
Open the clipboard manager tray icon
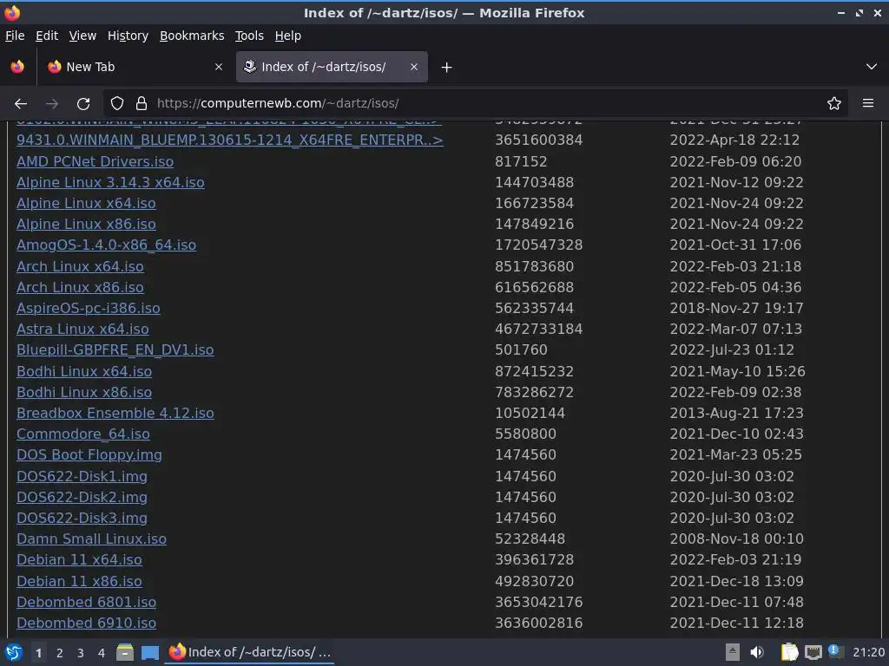(x=789, y=652)
